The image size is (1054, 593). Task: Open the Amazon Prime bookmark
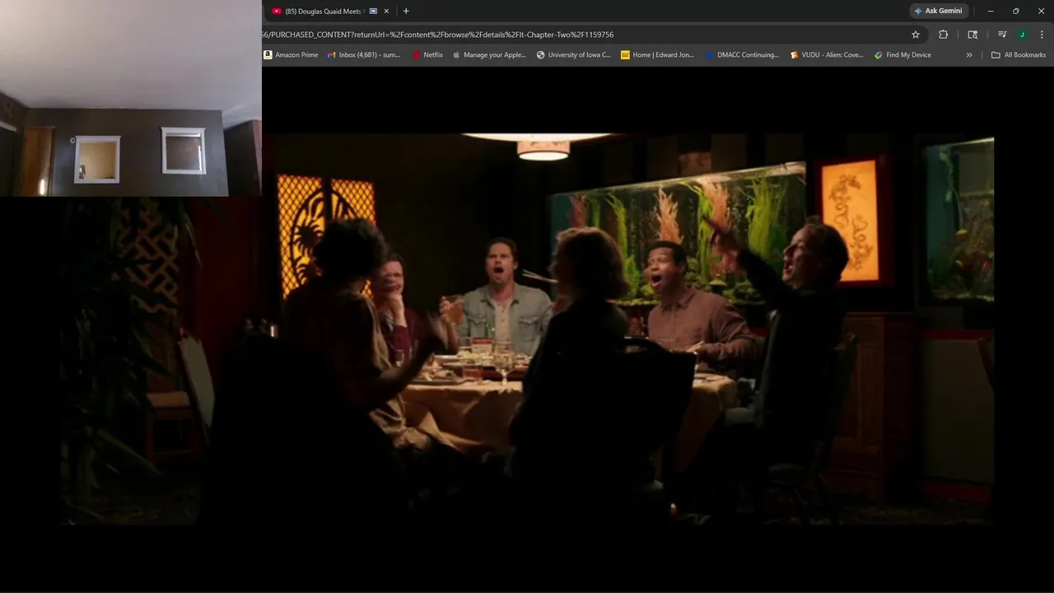(x=291, y=55)
